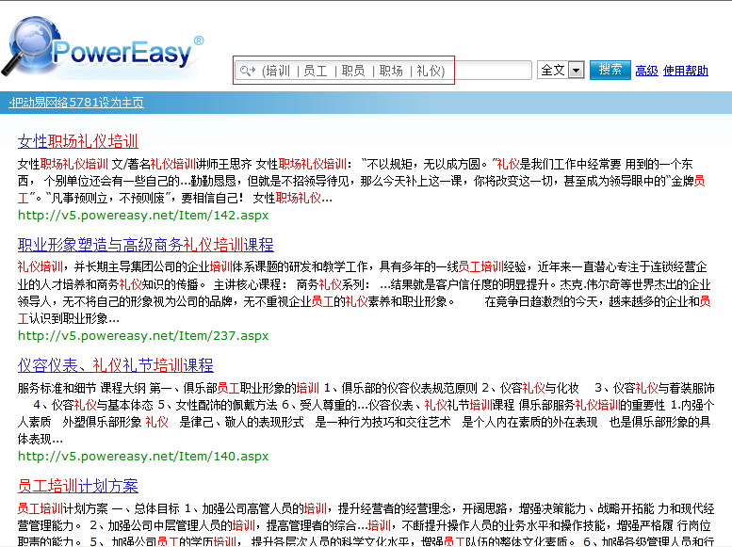Image resolution: width=732 pixels, height=547 pixels.
Task: Click URL ending in Item/140.aspx
Action: pyautogui.click(x=143, y=456)
